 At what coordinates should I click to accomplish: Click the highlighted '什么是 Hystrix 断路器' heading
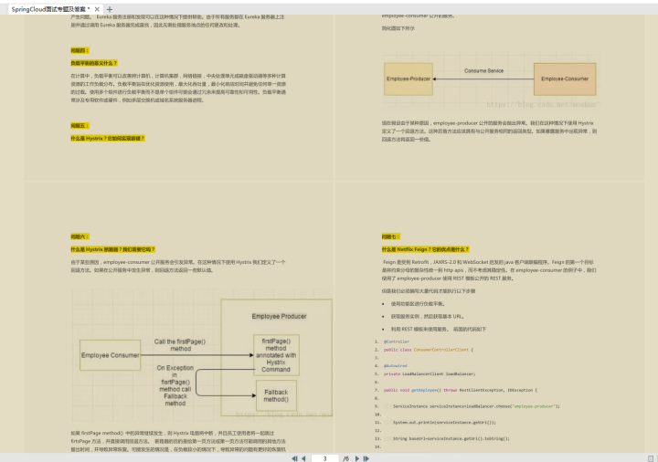(x=113, y=249)
